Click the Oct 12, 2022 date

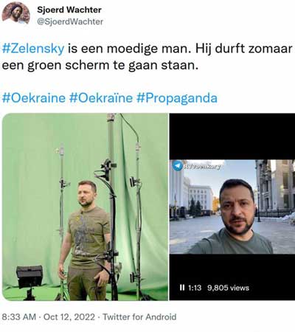[x=69, y=317]
